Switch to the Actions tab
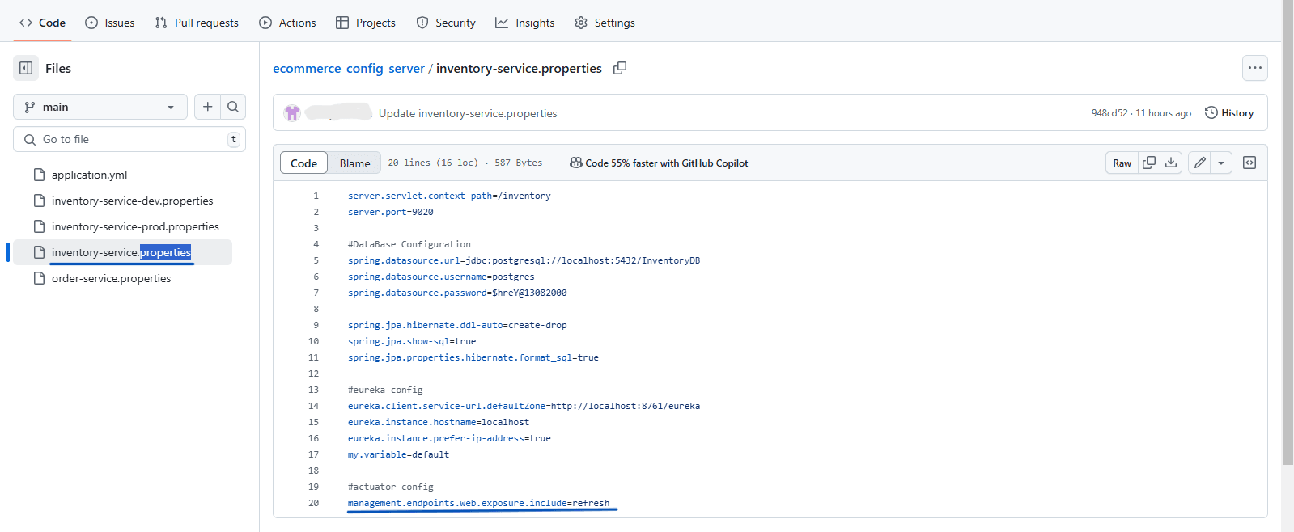 [x=287, y=23]
